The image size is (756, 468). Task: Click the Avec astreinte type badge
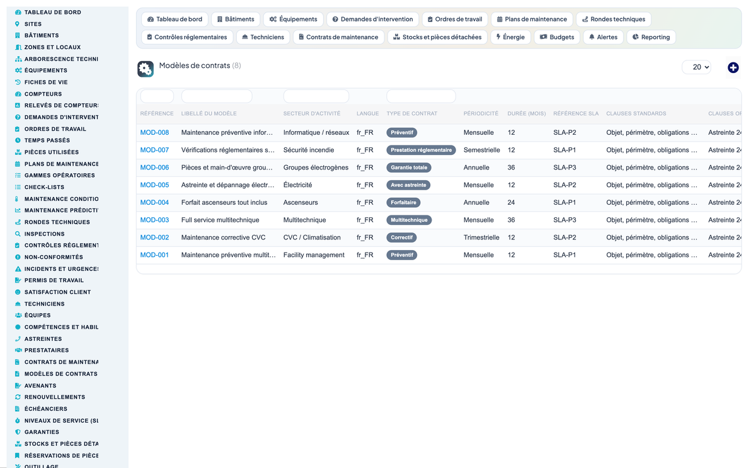tap(408, 185)
